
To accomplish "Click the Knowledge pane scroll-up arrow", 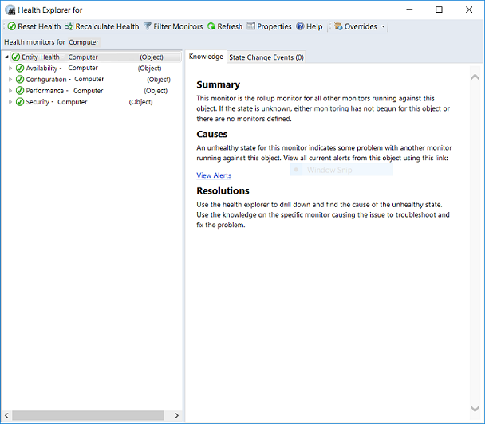I will (475, 77).
